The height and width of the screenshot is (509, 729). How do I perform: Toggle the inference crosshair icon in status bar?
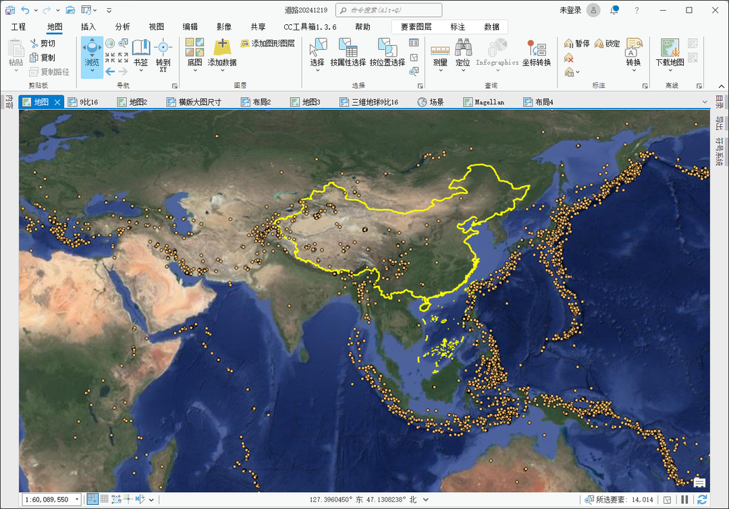128,500
